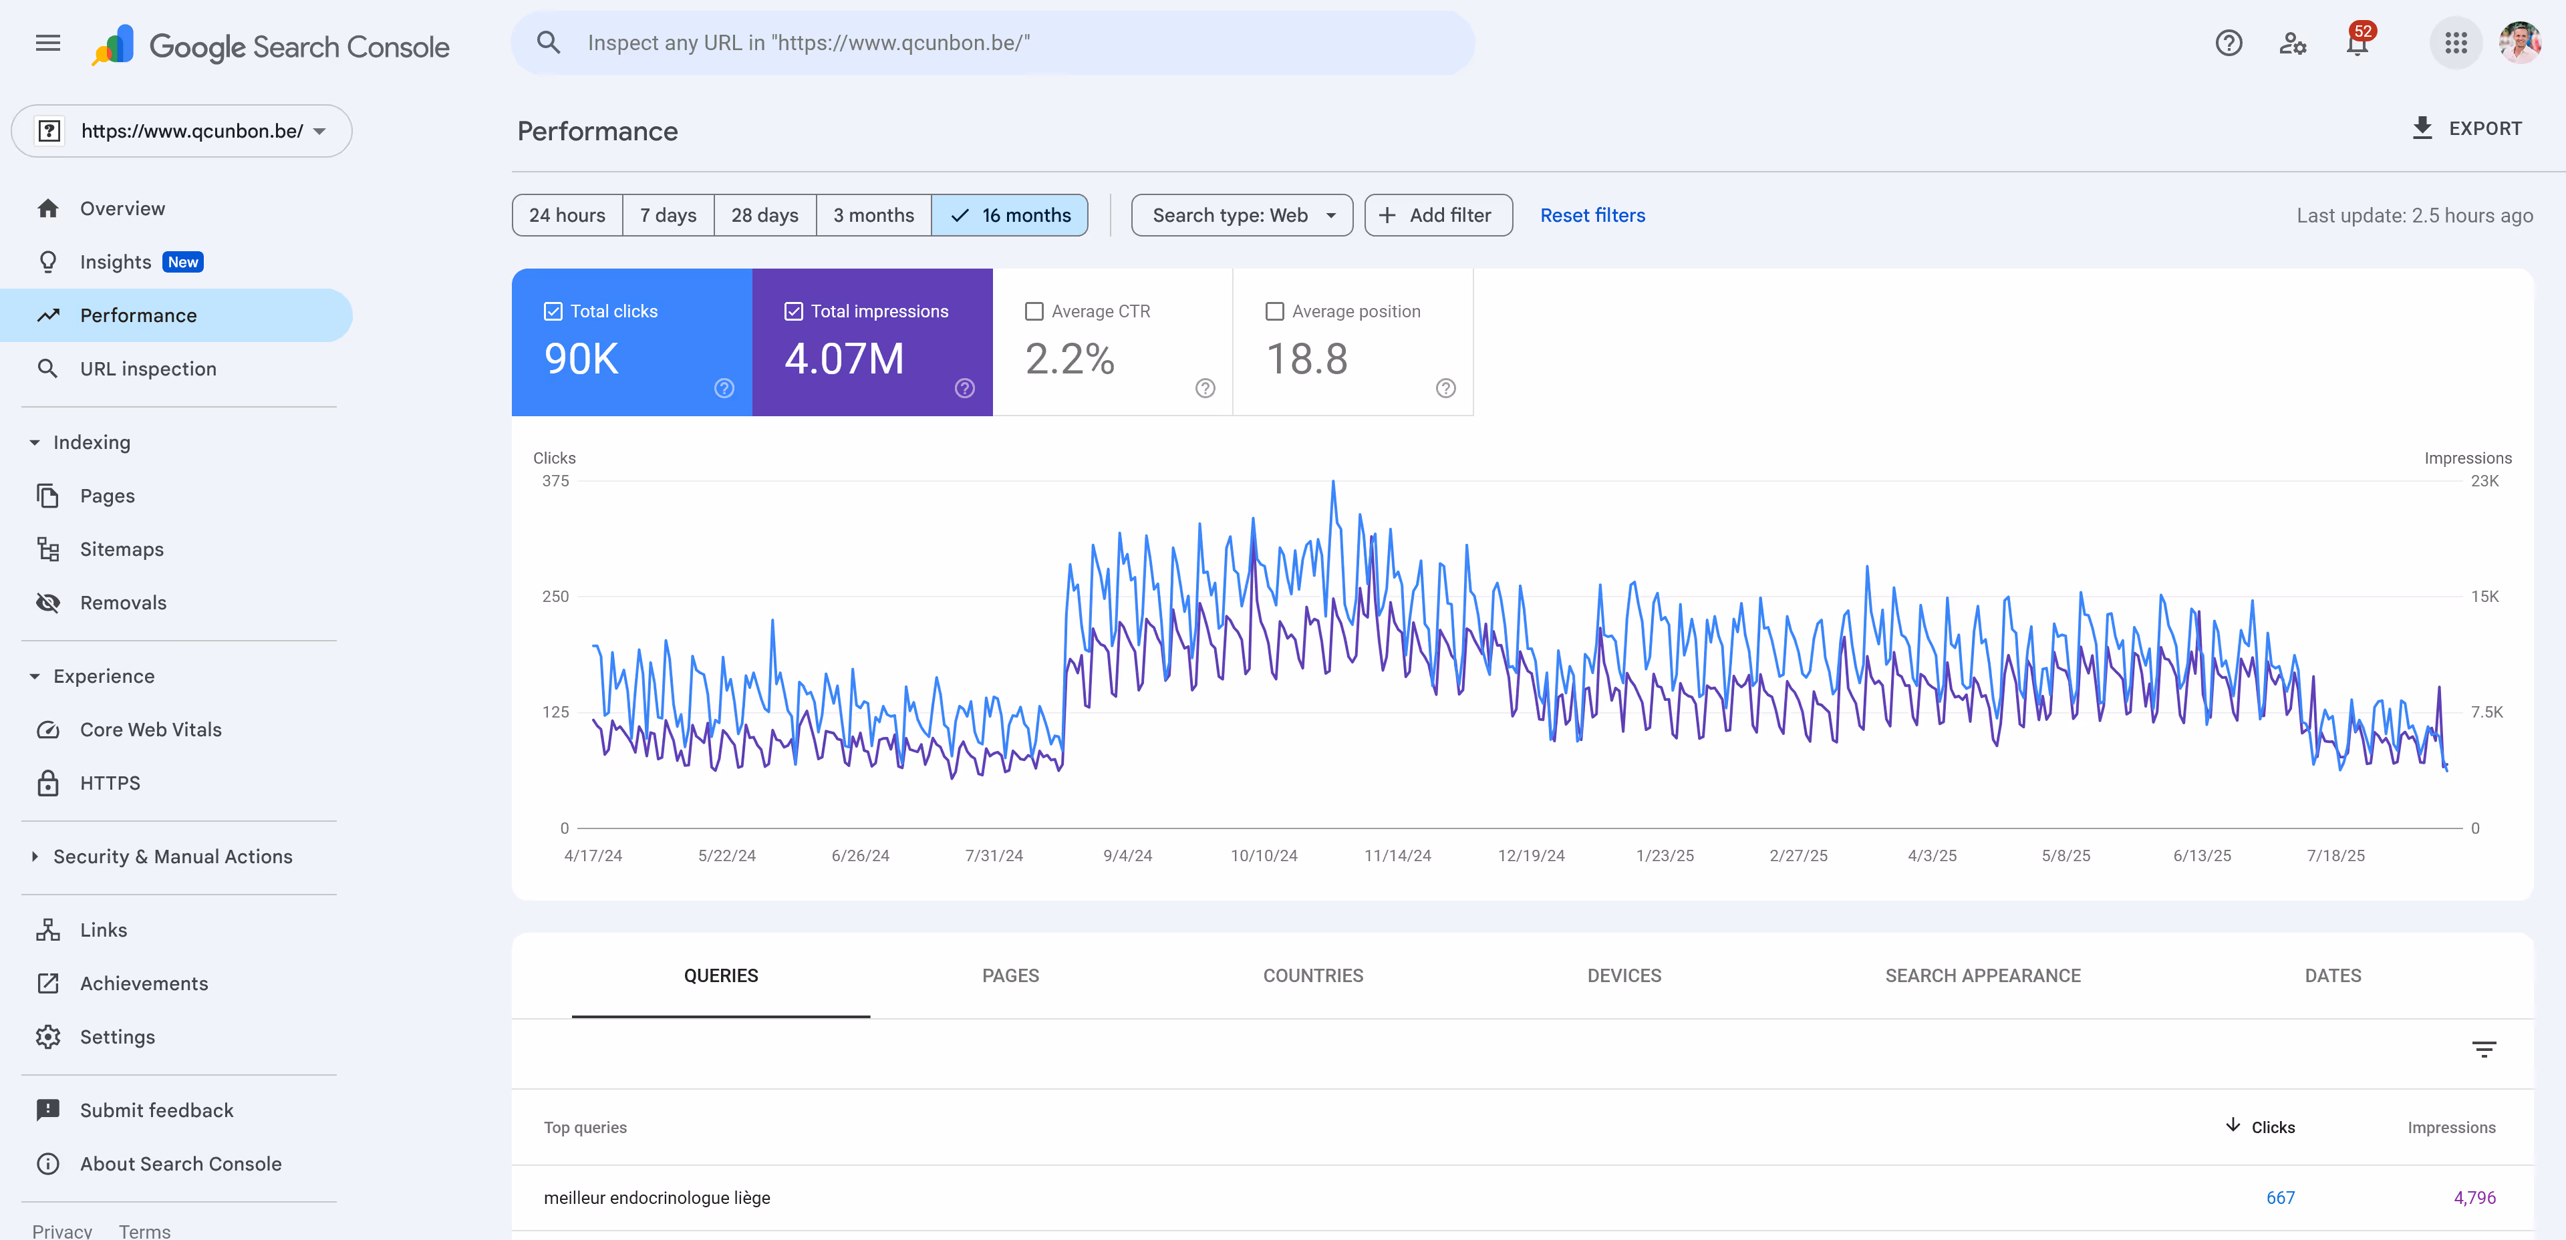
Task: Open user and permissions settings icon
Action: (2292, 43)
